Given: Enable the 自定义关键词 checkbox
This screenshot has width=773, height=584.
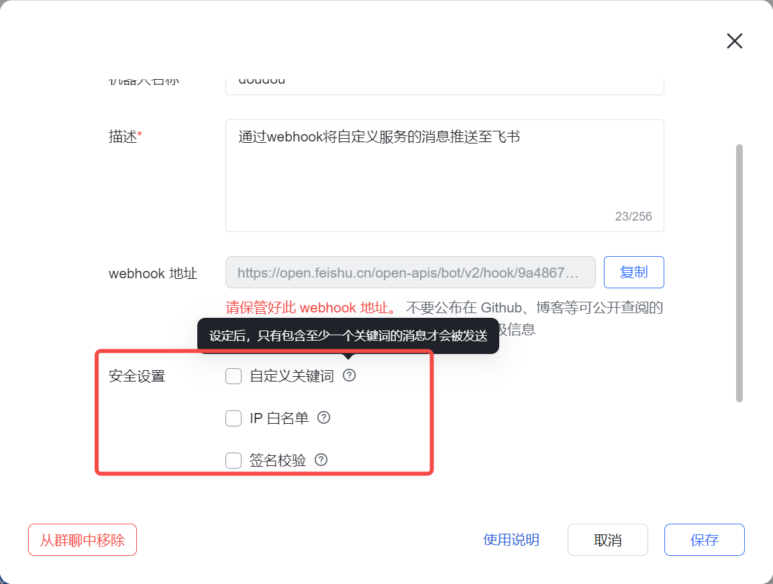Looking at the screenshot, I should 234,375.
